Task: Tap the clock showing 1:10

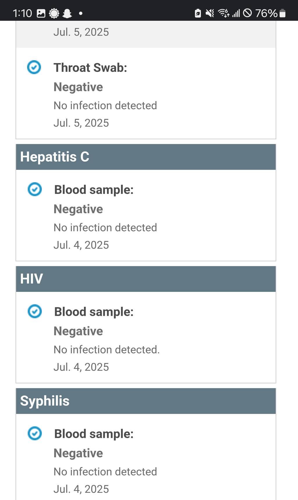Action: tap(22, 13)
